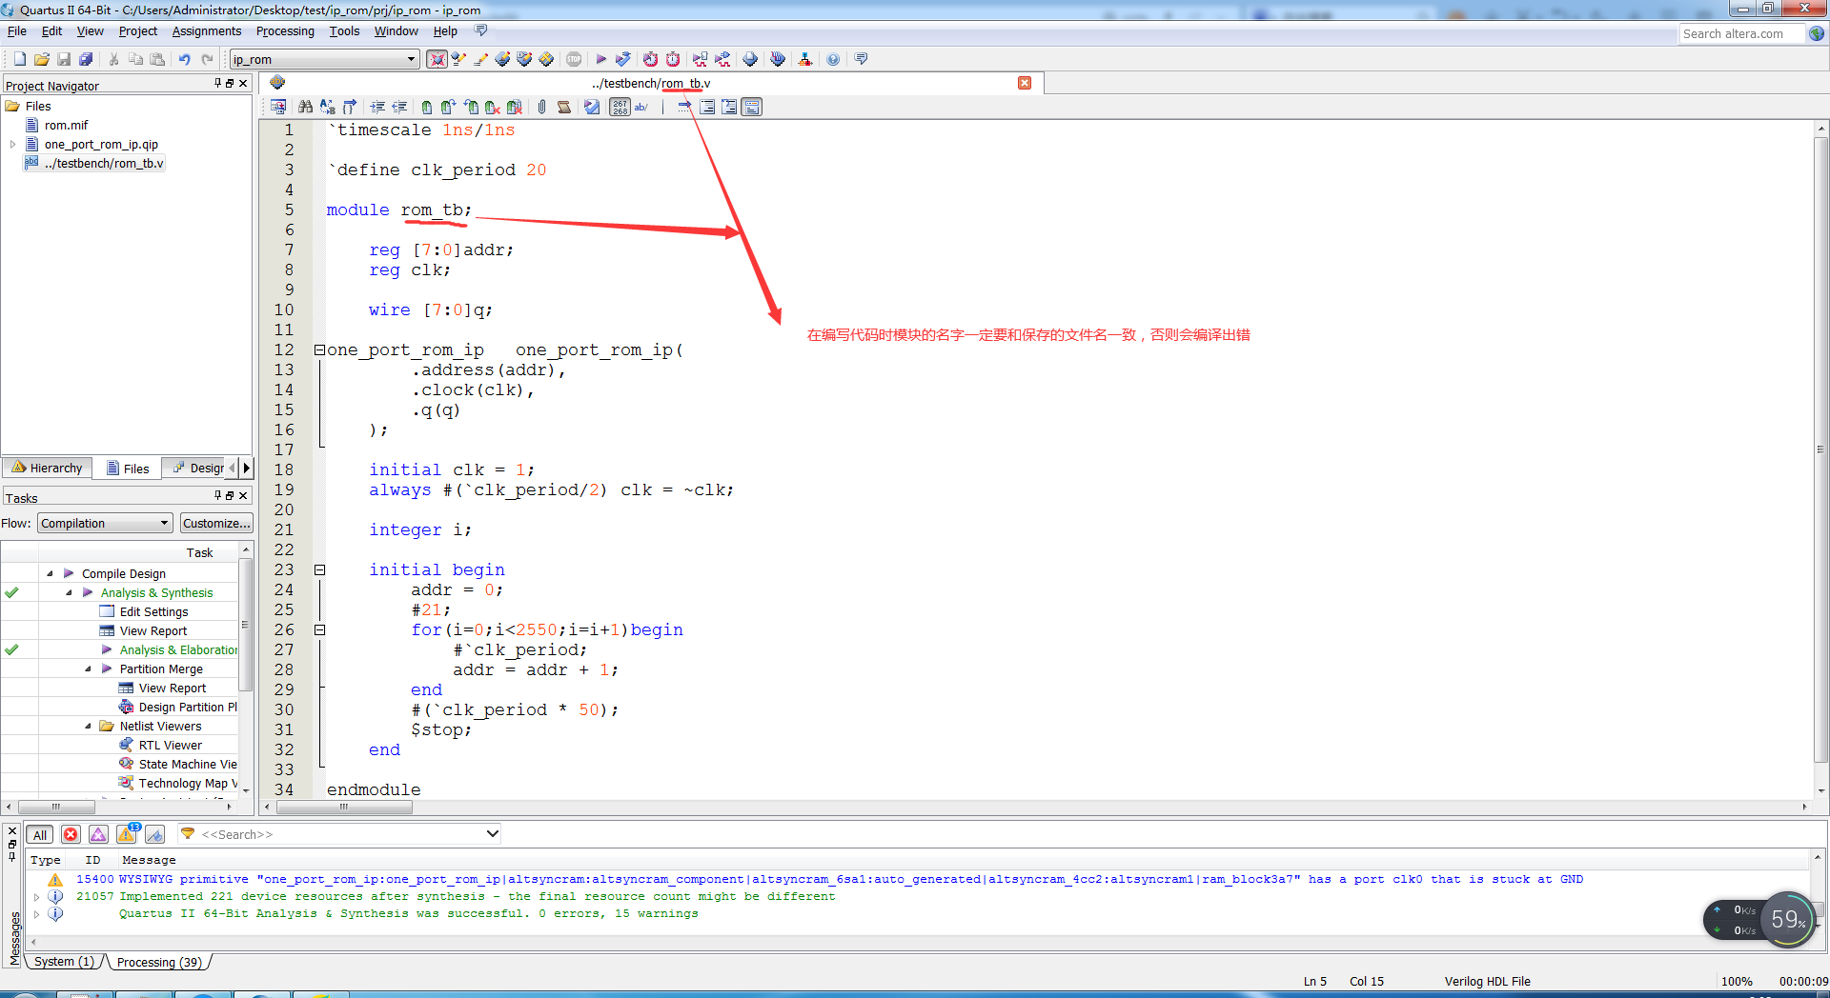Image resolution: width=1830 pixels, height=998 pixels.
Task: Click the compilation progress indicator showing 59%
Action: coord(1788,920)
